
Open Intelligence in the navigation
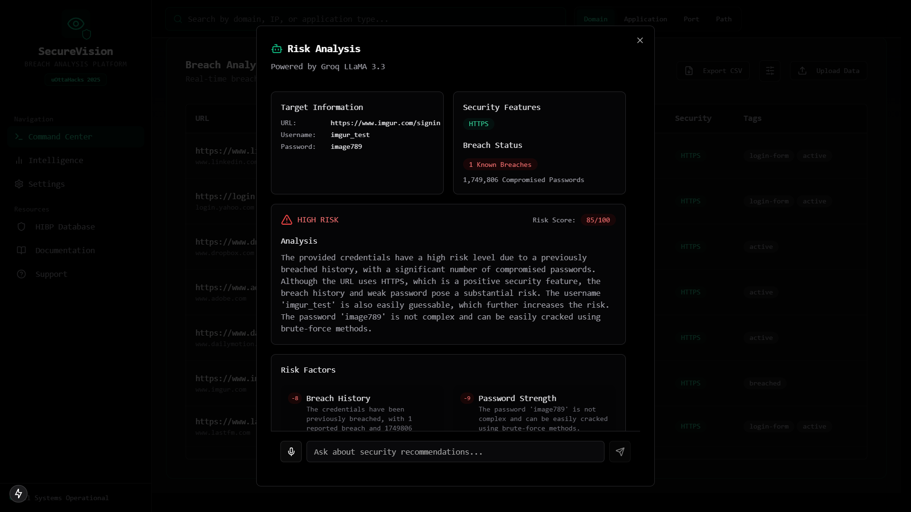(x=56, y=160)
